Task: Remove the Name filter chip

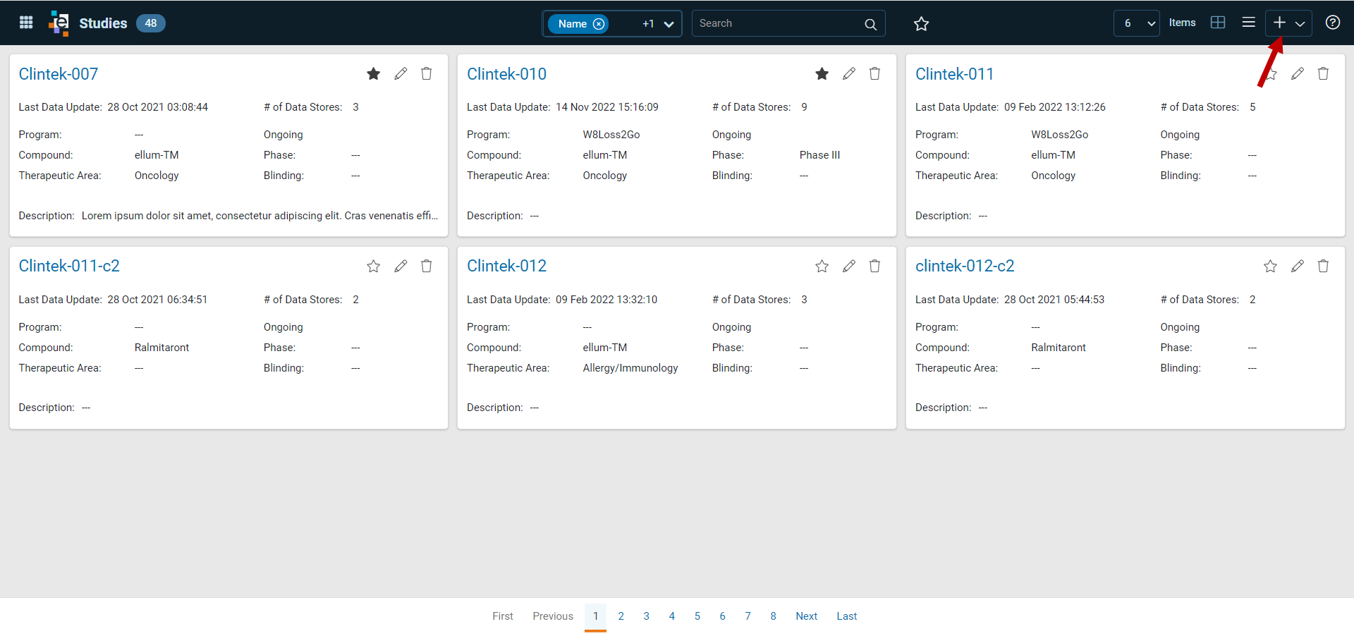Action: (x=599, y=24)
